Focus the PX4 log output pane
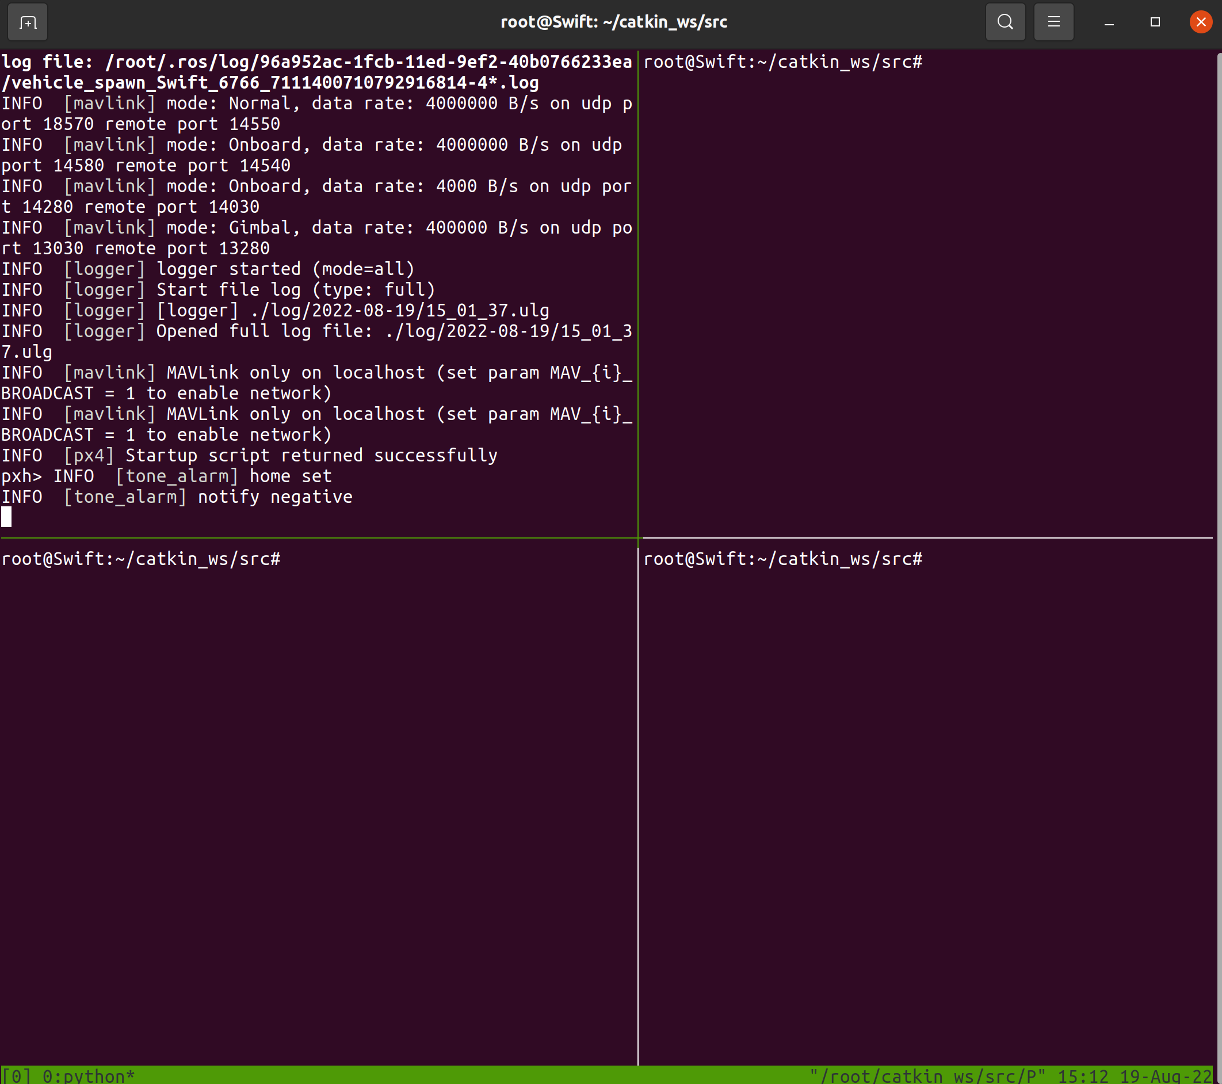 317,287
